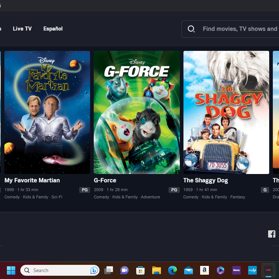Click the search magnifier icon in Tubi
This screenshot has height=279, width=279.
(191, 29)
